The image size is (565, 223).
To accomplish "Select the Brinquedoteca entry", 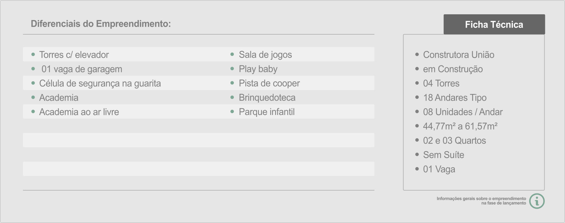I will click(x=267, y=98).
